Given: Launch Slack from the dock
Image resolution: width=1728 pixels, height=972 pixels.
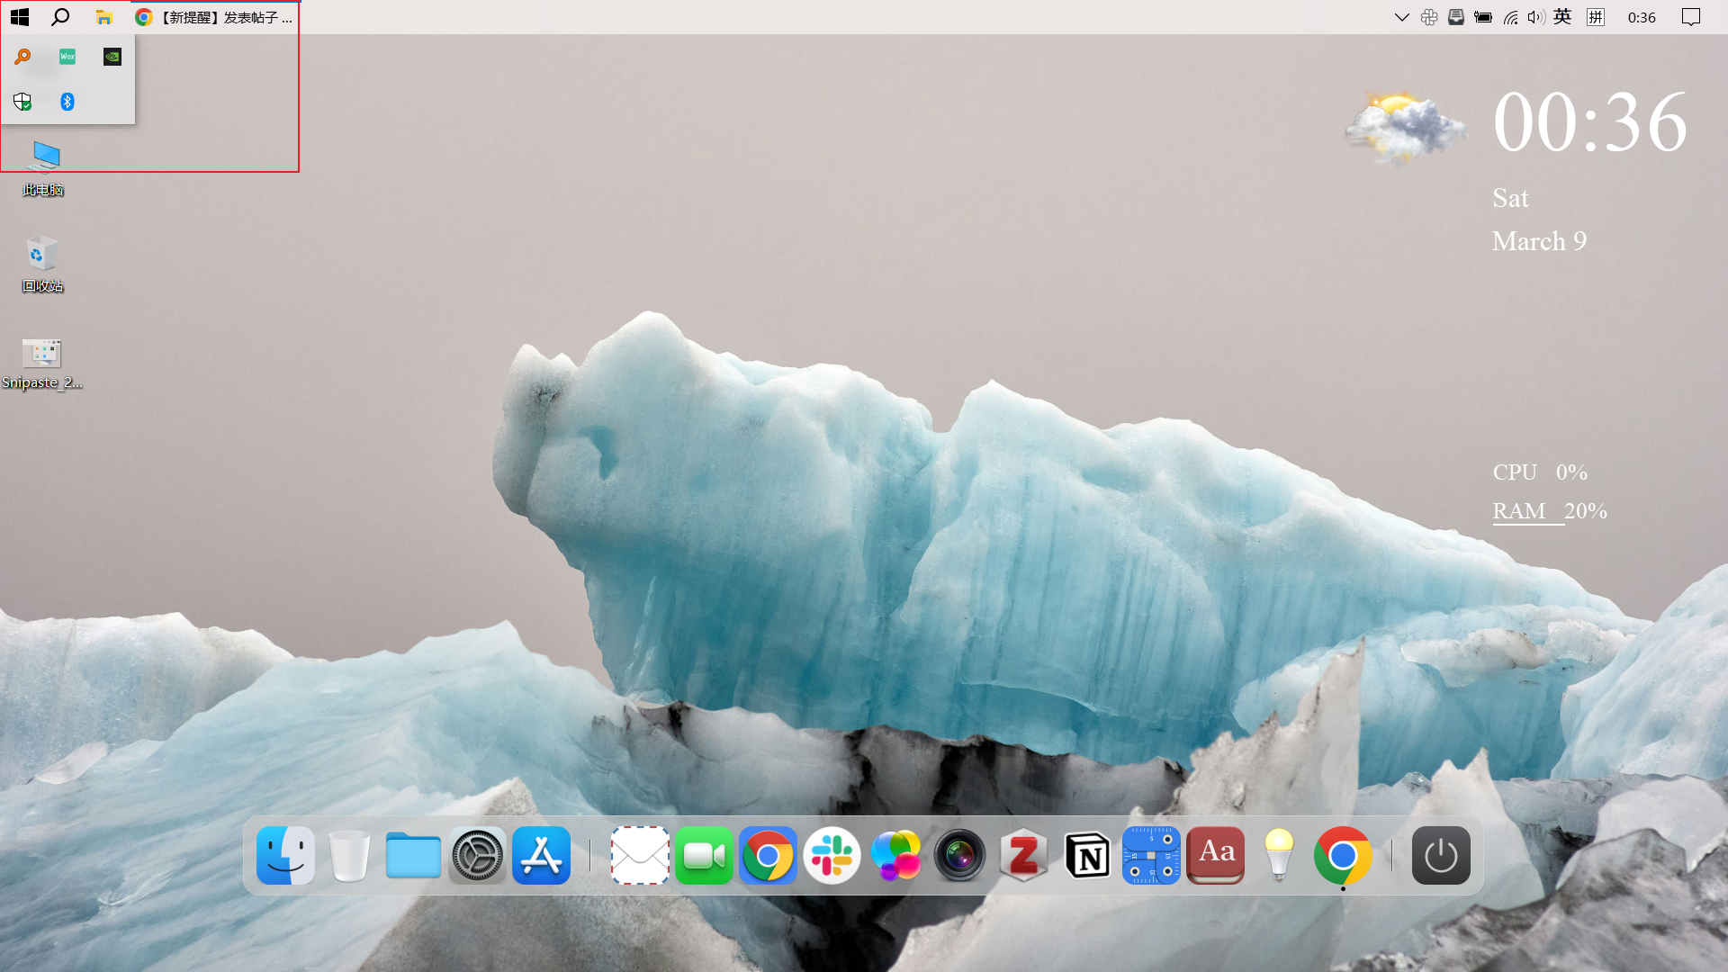Looking at the screenshot, I should pos(832,855).
